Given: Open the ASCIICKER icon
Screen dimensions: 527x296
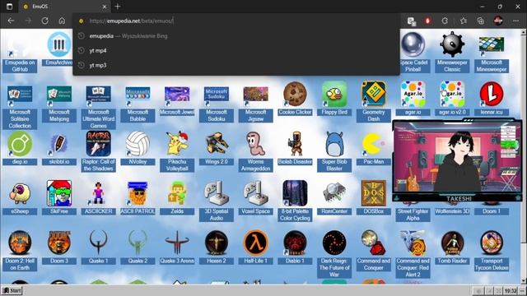Looking at the screenshot, I should click(x=99, y=198).
